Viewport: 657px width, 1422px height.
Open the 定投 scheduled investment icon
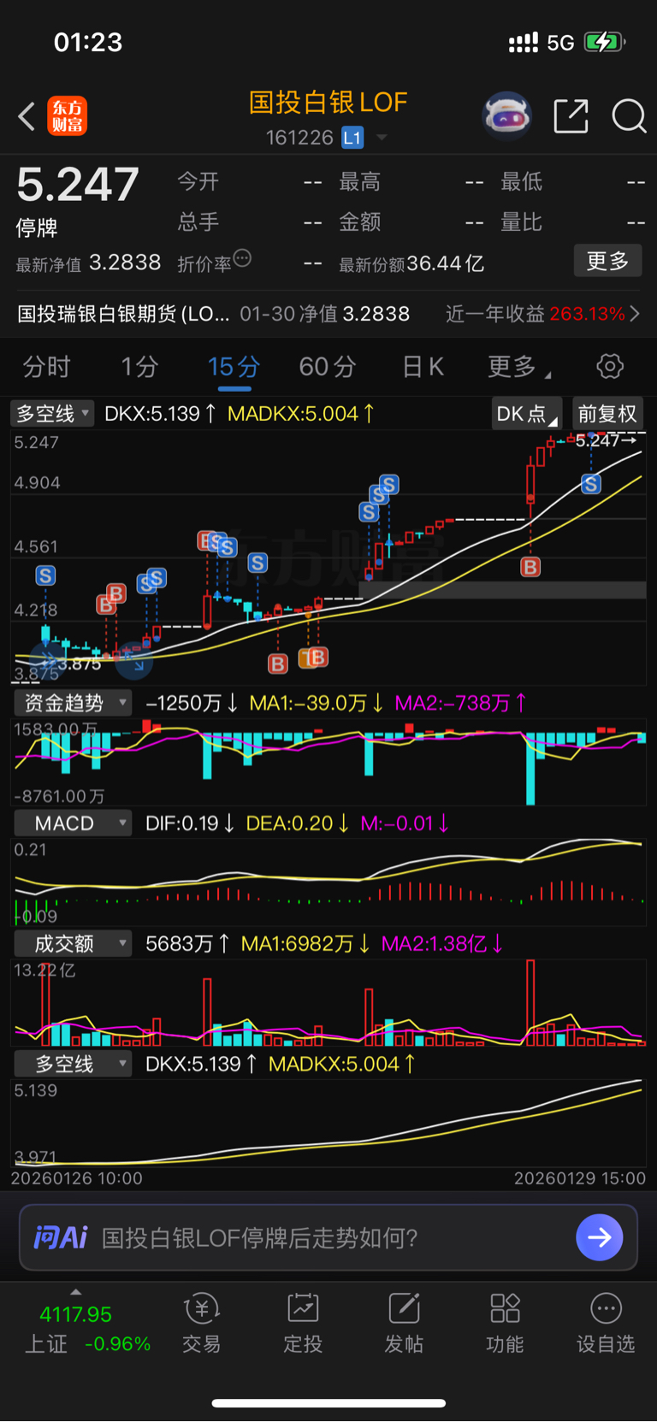[303, 1309]
